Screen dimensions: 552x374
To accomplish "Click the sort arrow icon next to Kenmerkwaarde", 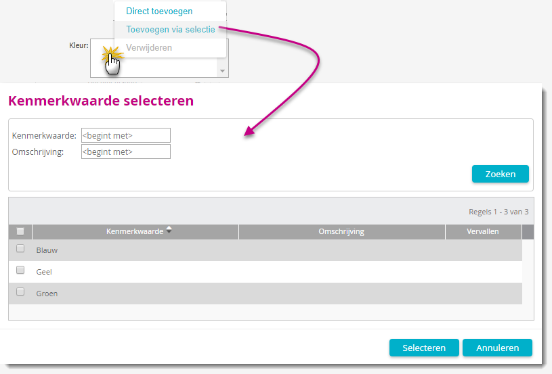I will 169,229.
